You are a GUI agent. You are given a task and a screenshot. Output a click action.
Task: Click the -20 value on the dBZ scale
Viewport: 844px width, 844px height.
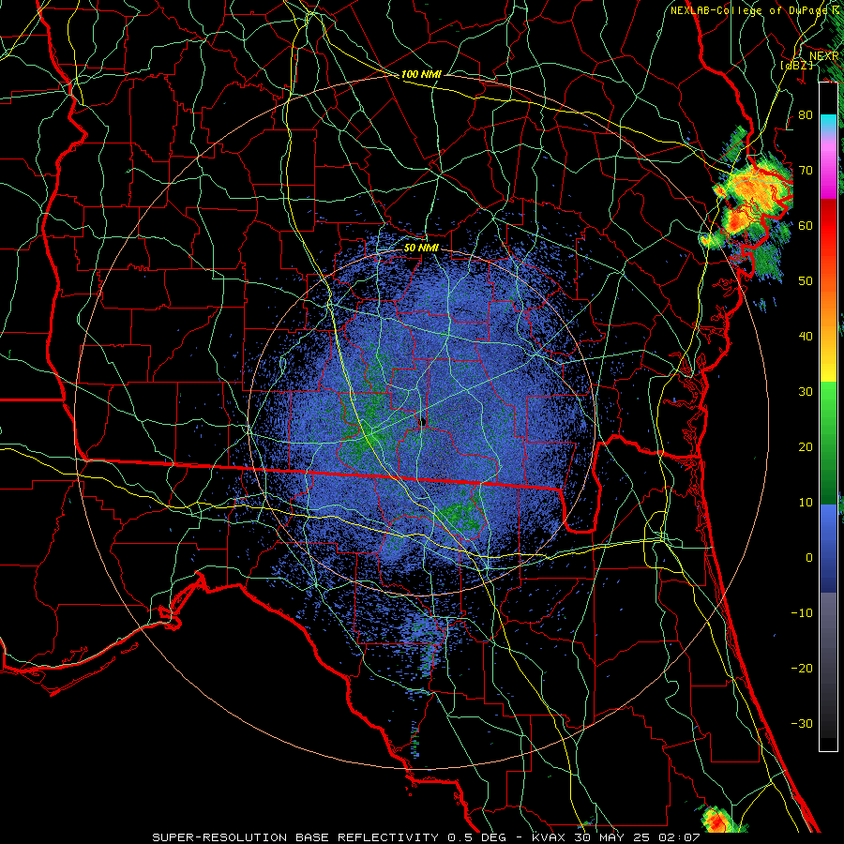click(x=802, y=668)
